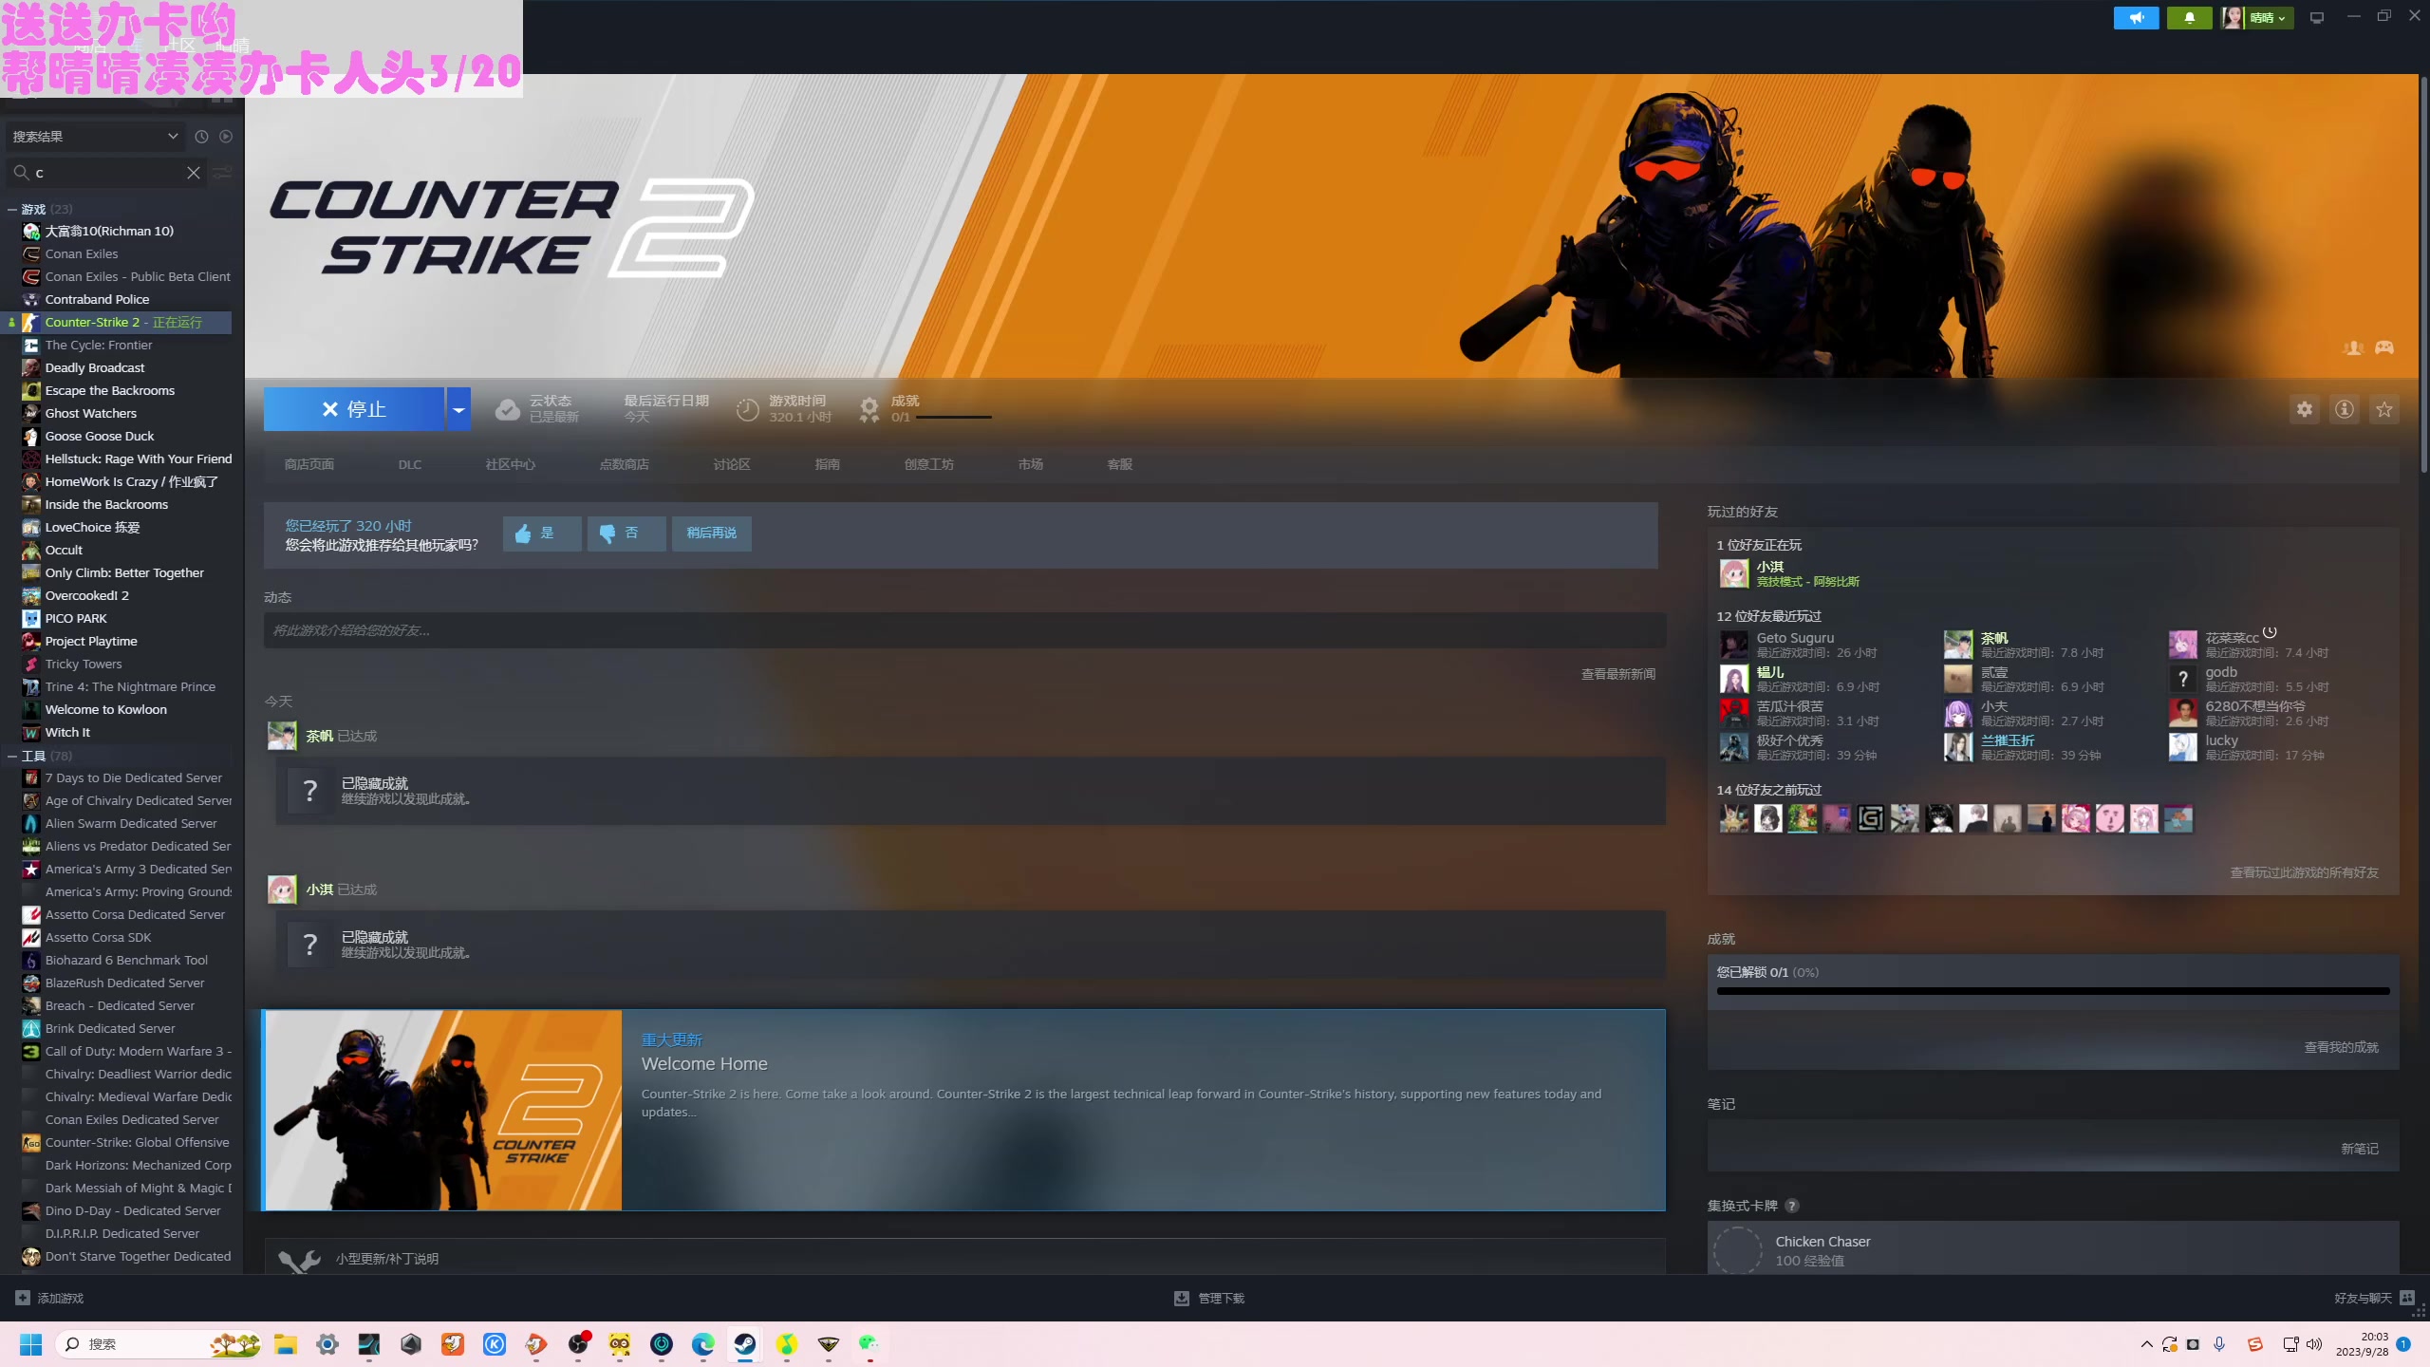Open the Community Hub tab

point(511,464)
